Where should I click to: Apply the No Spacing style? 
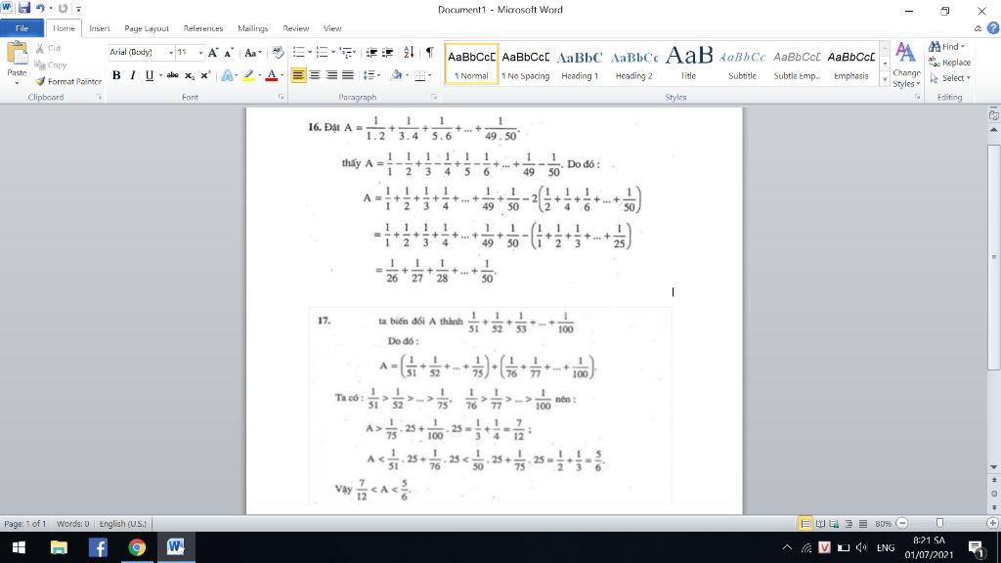point(525,64)
